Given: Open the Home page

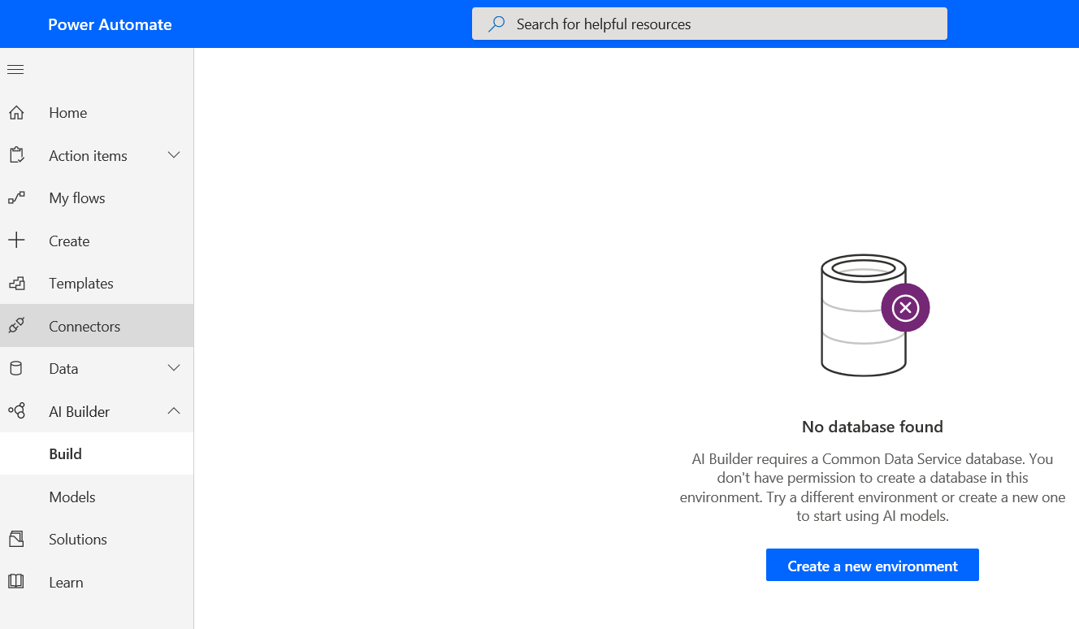Looking at the screenshot, I should [97, 113].
